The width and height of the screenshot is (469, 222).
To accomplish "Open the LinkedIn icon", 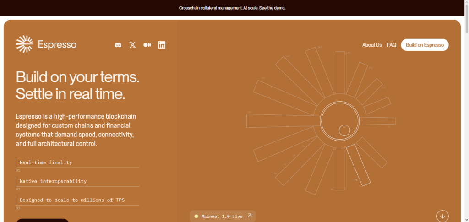I will (x=162, y=45).
